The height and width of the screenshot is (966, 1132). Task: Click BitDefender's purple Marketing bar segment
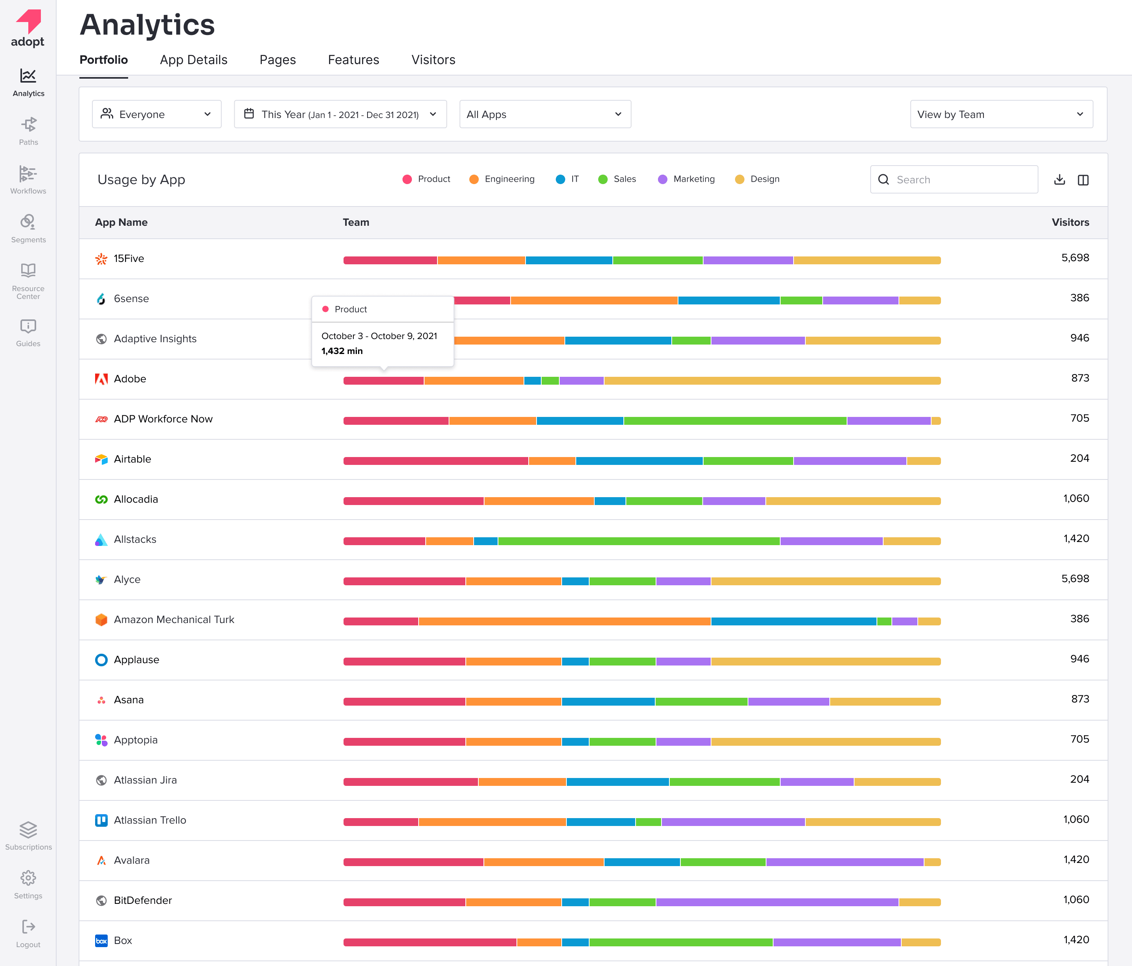click(777, 902)
